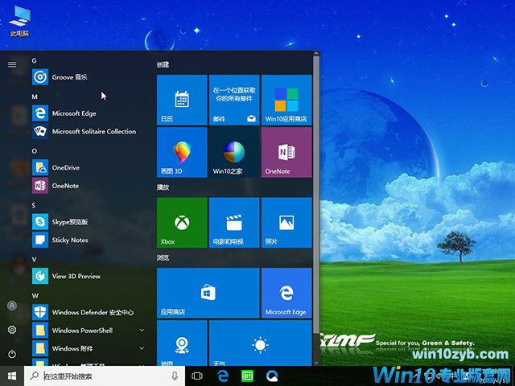Image resolution: width=515 pixels, height=386 pixels.
Task: Expand the Windows 附件 folder
Action: click(142, 348)
